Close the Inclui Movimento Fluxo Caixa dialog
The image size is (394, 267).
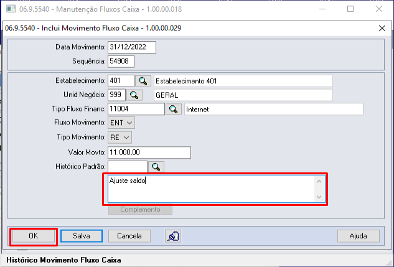382,28
